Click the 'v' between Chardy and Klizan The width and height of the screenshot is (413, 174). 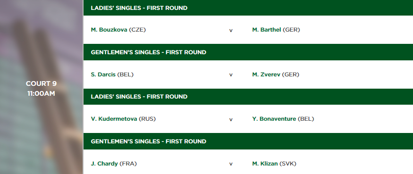coord(231,164)
